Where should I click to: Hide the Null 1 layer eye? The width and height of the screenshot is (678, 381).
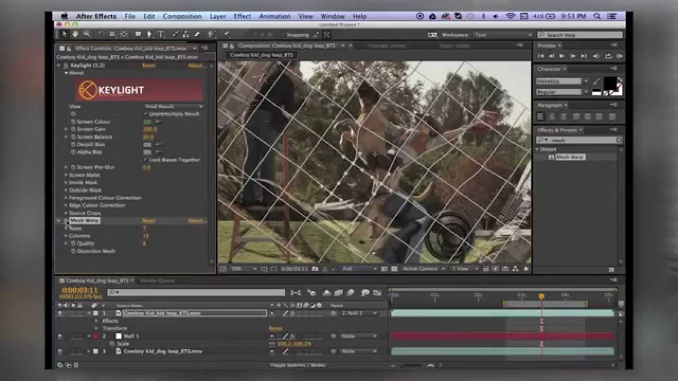click(60, 336)
